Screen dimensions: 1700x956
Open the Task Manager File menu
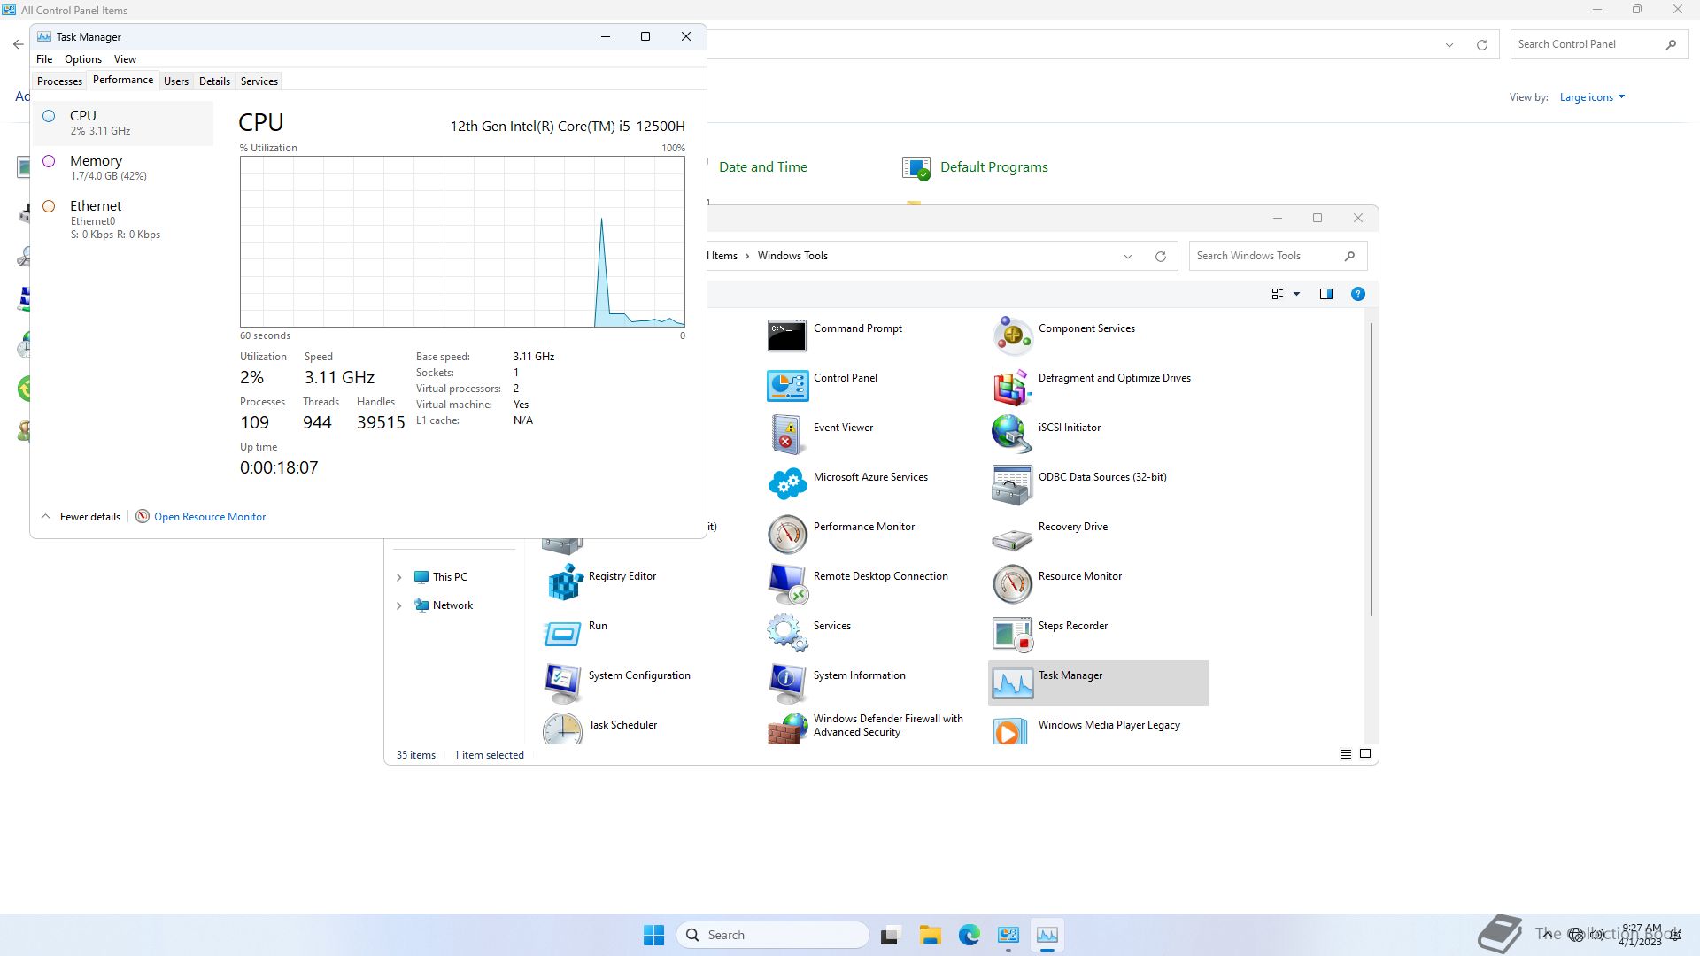[x=44, y=59]
